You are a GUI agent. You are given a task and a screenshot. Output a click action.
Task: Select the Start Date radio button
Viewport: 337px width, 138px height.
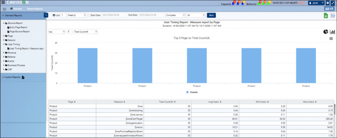click(89, 15)
